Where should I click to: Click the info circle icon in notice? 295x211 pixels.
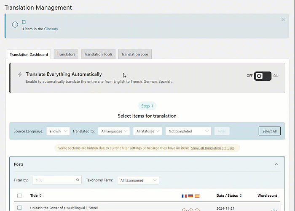[x=15, y=25]
